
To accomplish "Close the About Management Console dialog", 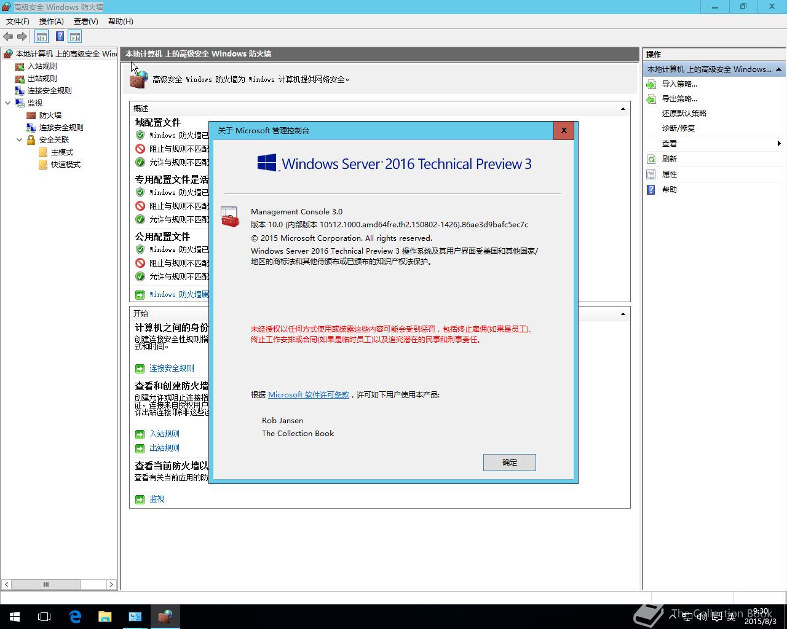I will pos(564,130).
